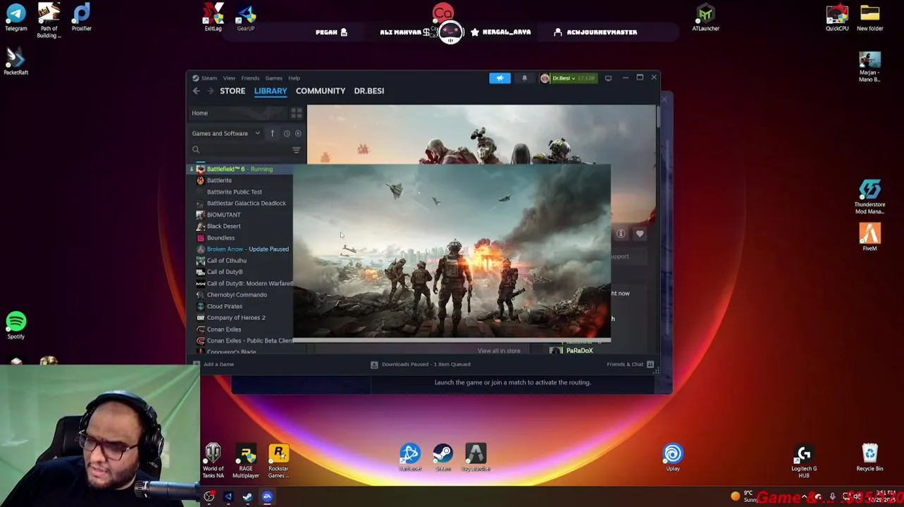This screenshot has width=904, height=507.
Task: Toggle the sort direction arrow in library
Action: 272,133
